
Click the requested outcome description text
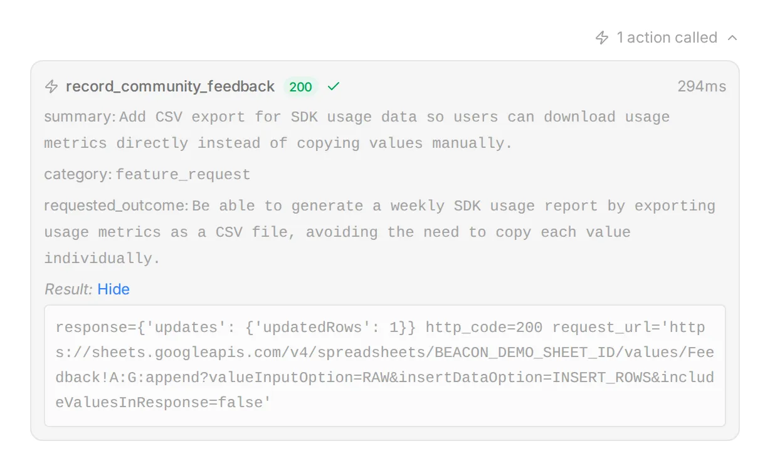pyautogui.click(x=379, y=232)
